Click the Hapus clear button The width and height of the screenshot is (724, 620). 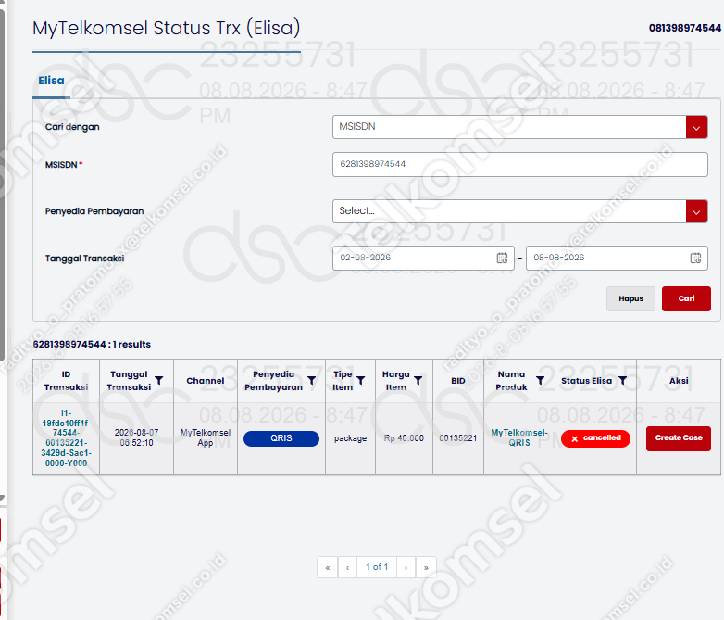(630, 298)
